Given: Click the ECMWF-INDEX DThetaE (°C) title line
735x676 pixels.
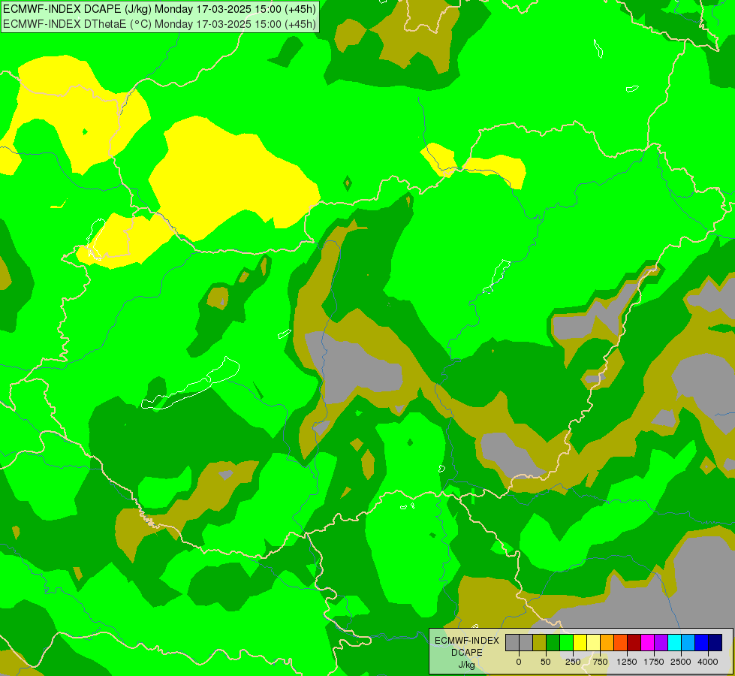Looking at the screenshot, I should pyautogui.click(x=159, y=24).
